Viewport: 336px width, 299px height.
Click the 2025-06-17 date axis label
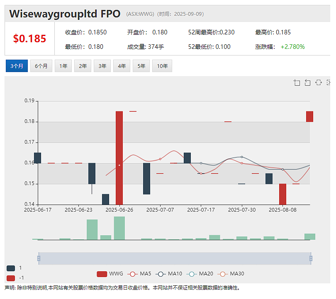click(38, 210)
